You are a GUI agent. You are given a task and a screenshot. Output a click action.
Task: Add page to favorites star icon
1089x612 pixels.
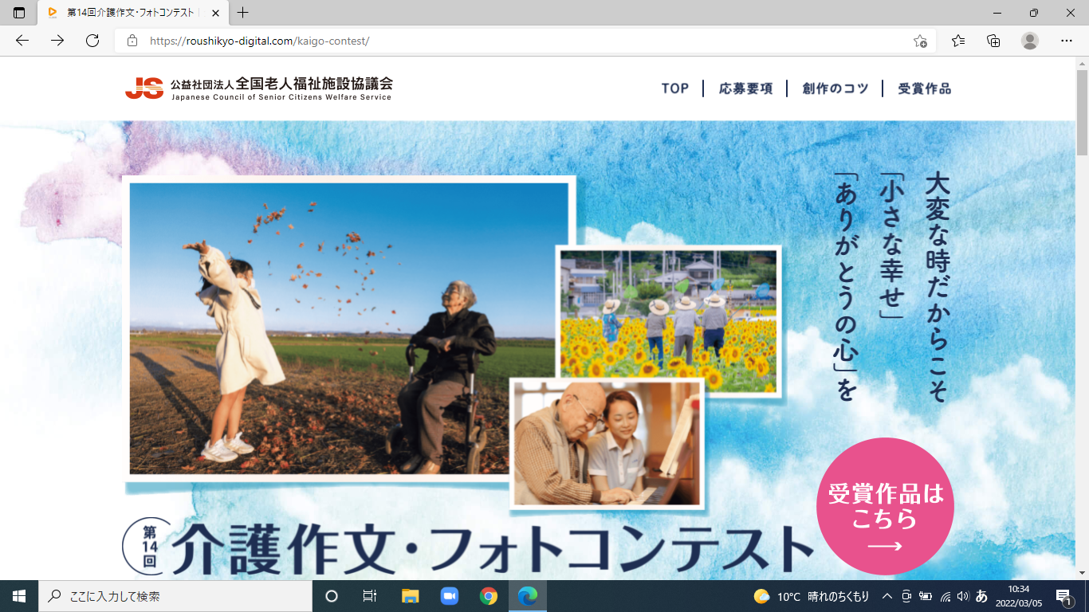point(920,41)
